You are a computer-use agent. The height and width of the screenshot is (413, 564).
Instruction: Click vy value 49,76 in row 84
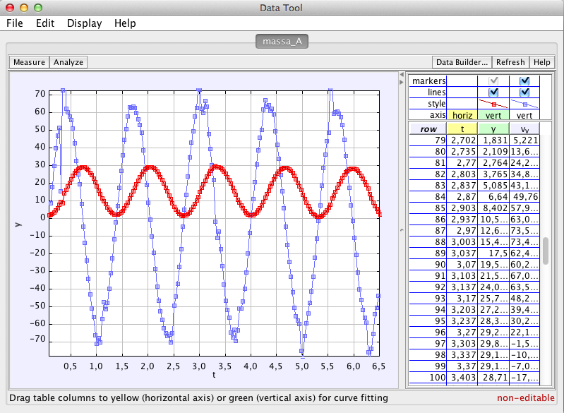pyautogui.click(x=524, y=197)
